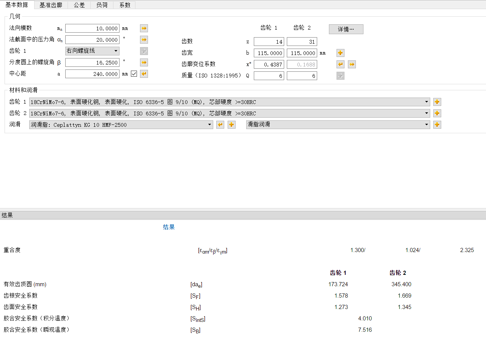Switch to the 基准齿廓 tab
The width and height of the screenshot is (486, 339).
51,5
